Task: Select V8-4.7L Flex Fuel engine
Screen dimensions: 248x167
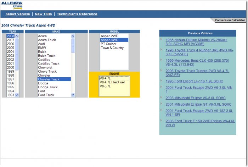Action: (x=114, y=82)
